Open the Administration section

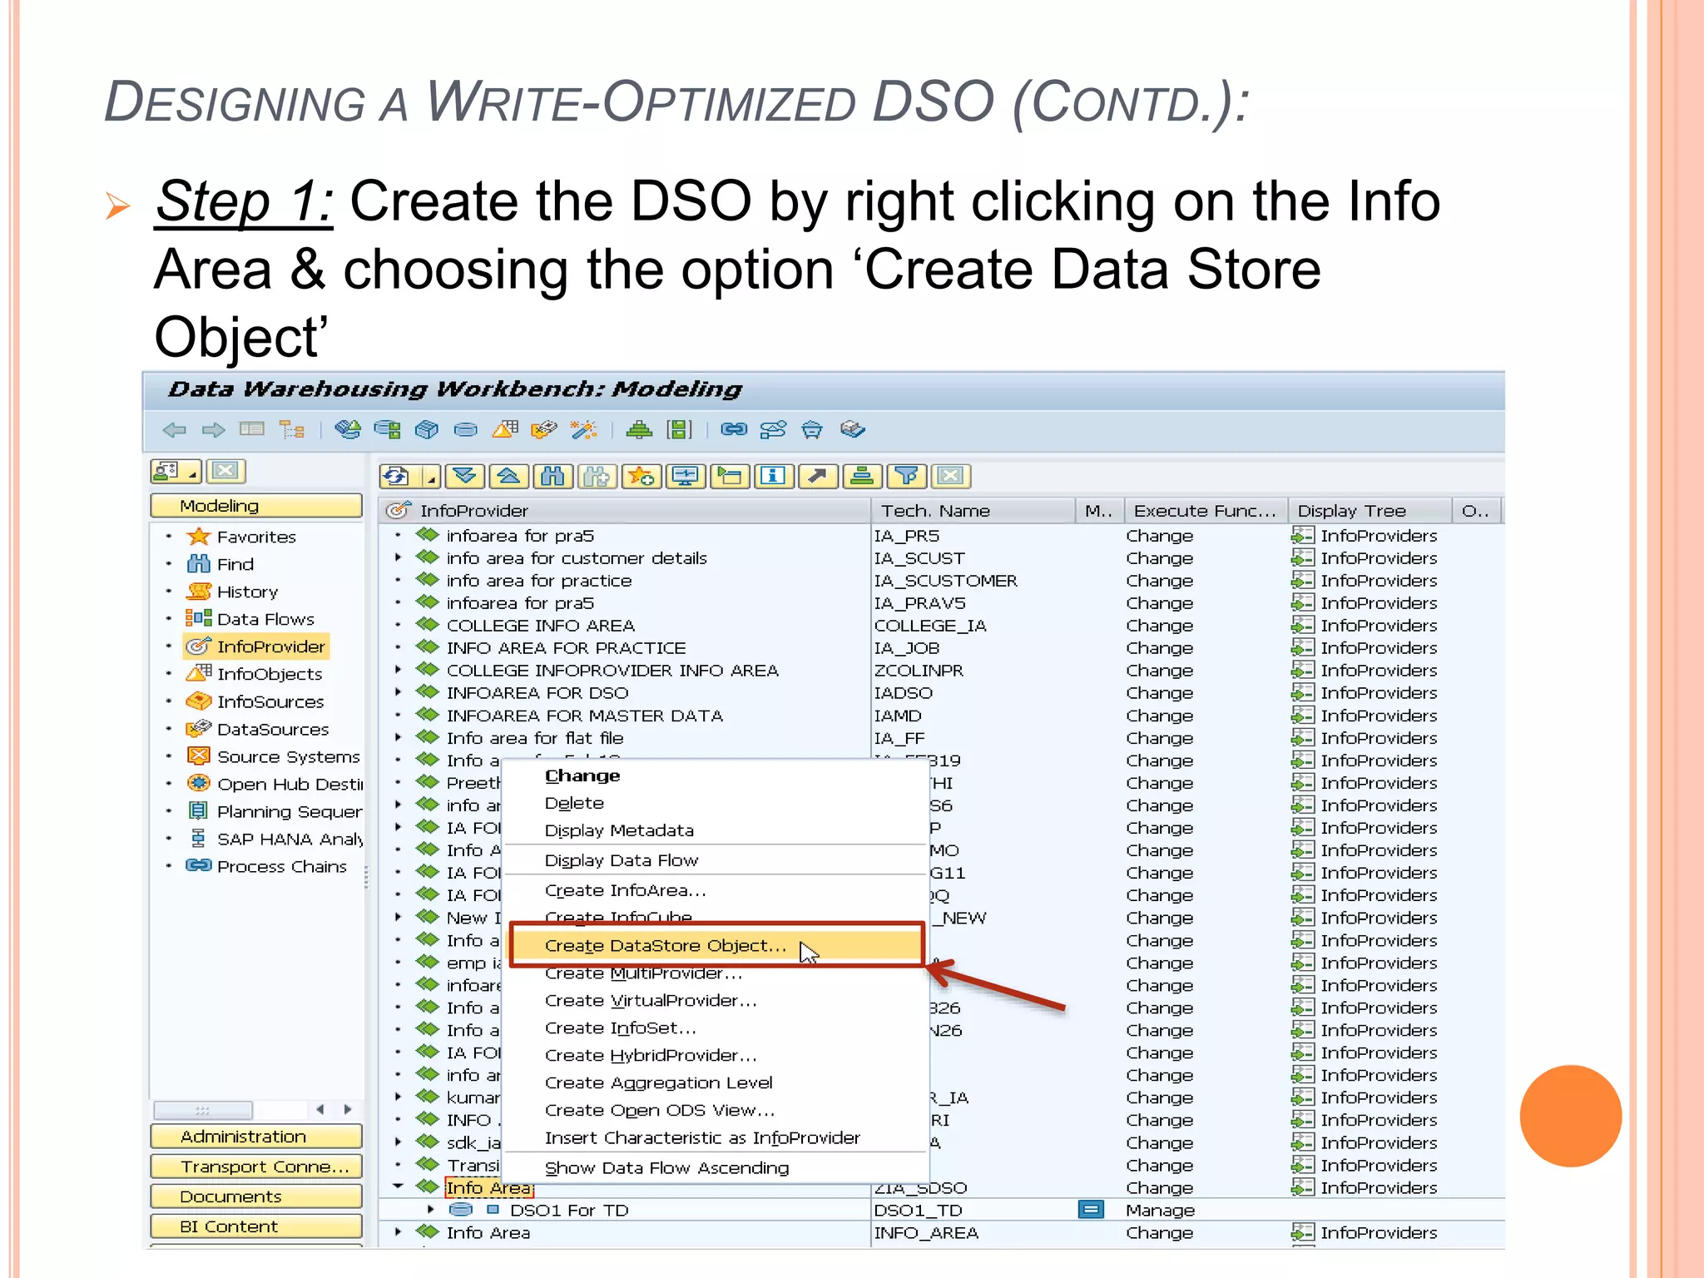coord(256,1136)
